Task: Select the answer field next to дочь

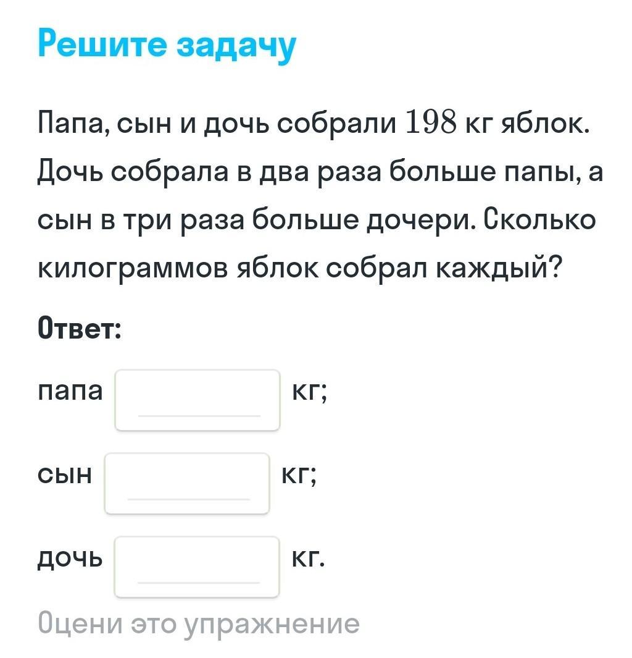Action: tap(197, 567)
